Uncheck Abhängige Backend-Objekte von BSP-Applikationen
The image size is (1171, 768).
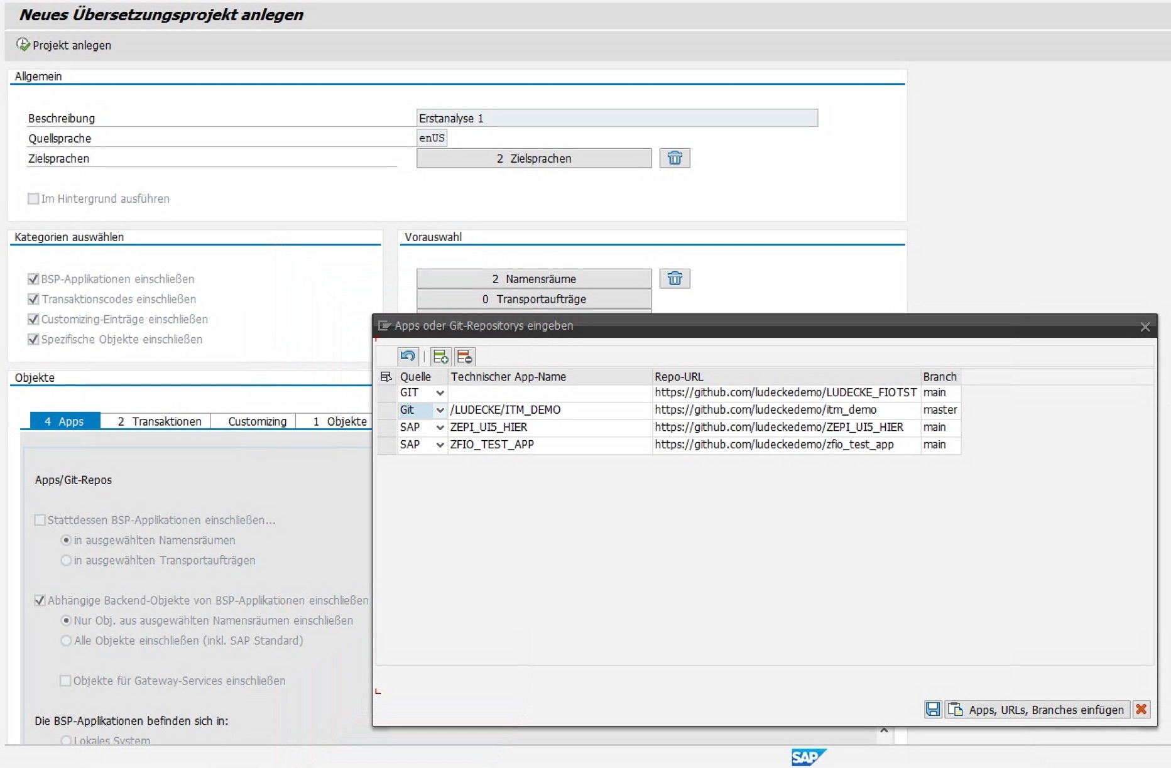point(40,600)
